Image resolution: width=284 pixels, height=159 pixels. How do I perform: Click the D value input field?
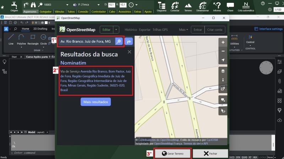pos(111,5)
